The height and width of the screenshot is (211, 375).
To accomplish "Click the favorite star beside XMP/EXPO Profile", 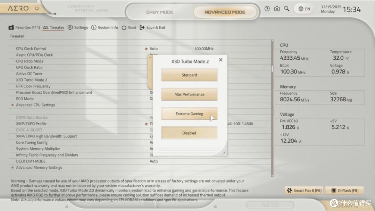I will tap(146, 124).
